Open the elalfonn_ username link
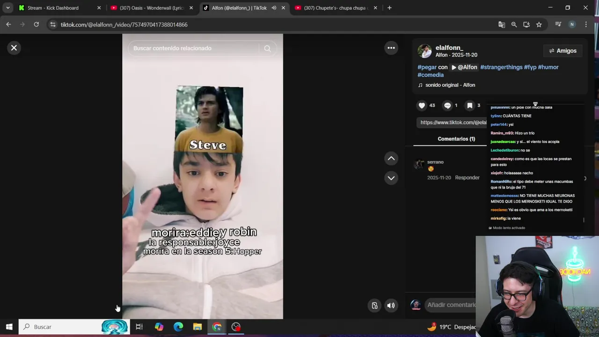 click(x=449, y=48)
